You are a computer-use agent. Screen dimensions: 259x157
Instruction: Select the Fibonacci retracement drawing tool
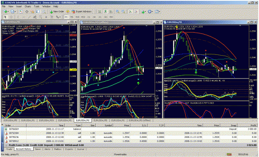[x=40, y=17]
